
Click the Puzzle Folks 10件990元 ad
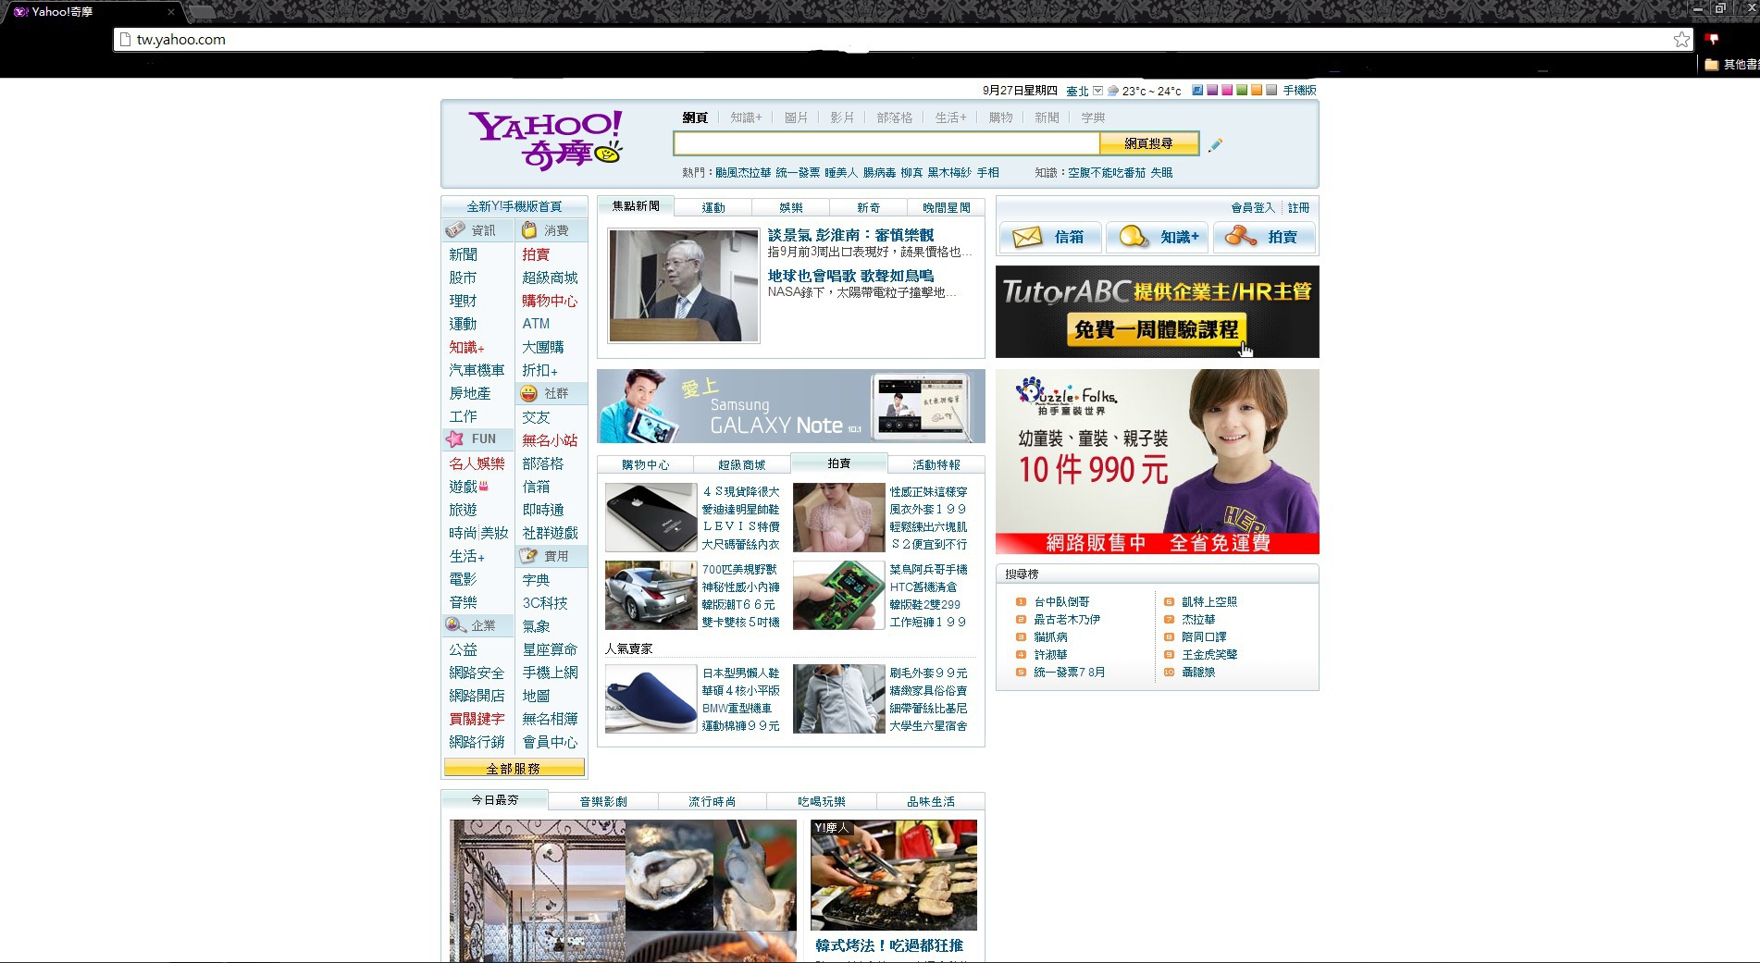click(x=1158, y=462)
